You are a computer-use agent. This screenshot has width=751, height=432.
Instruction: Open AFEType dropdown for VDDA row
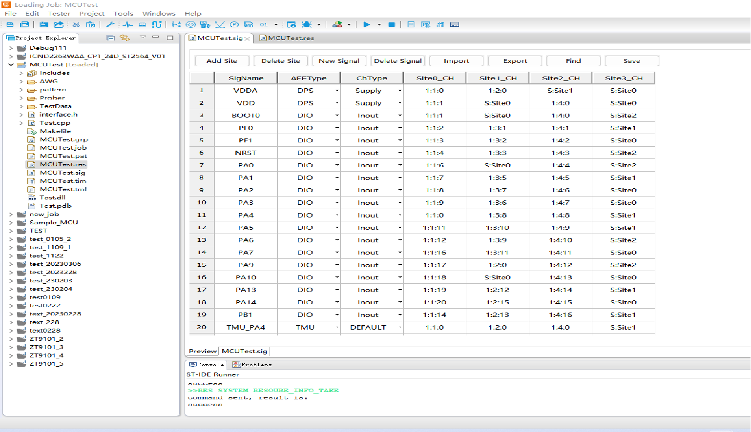point(337,91)
